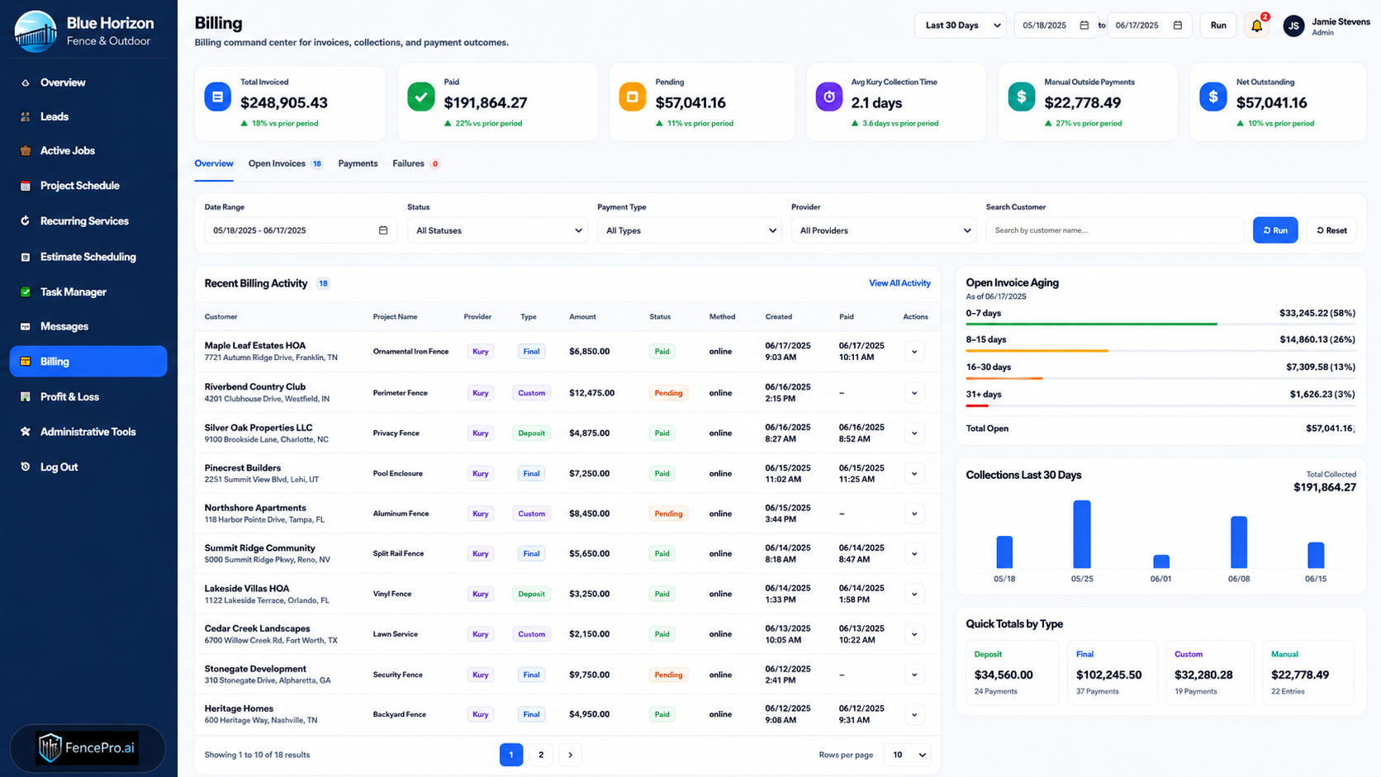Open the start date calendar icon
This screenshot has height=777, width=1381.
1084,26
